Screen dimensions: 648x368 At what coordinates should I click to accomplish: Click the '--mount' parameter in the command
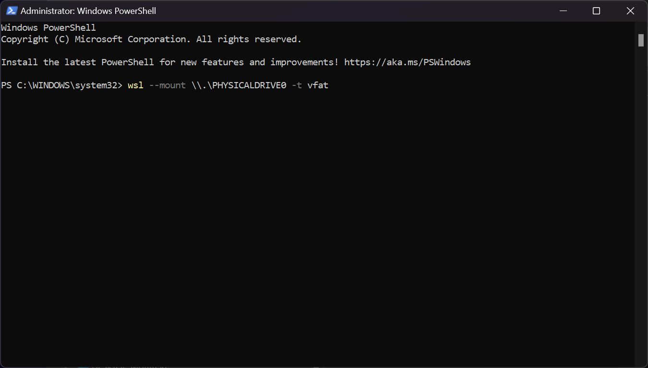coord(167,85)
